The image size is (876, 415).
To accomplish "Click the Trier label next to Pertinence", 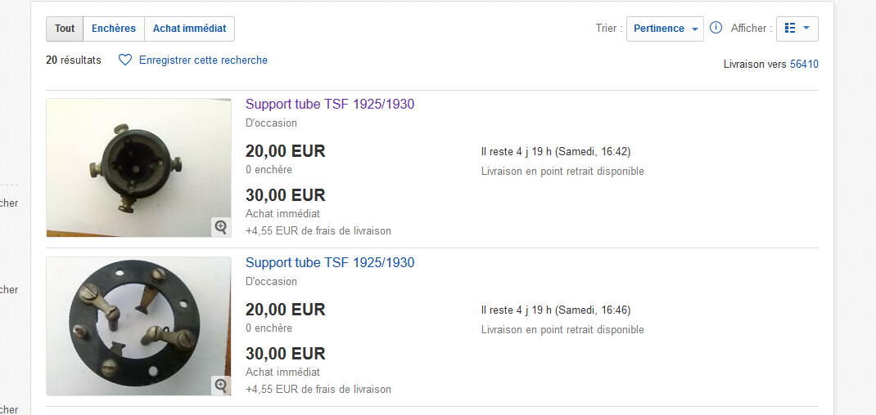I will (x=609, y=29).
